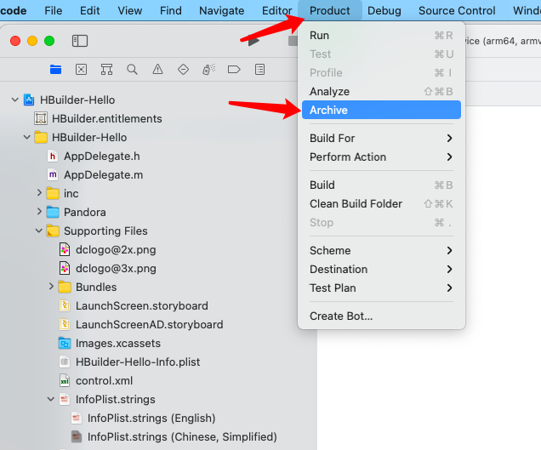Open the Scheme submenu

click(381, 250)
